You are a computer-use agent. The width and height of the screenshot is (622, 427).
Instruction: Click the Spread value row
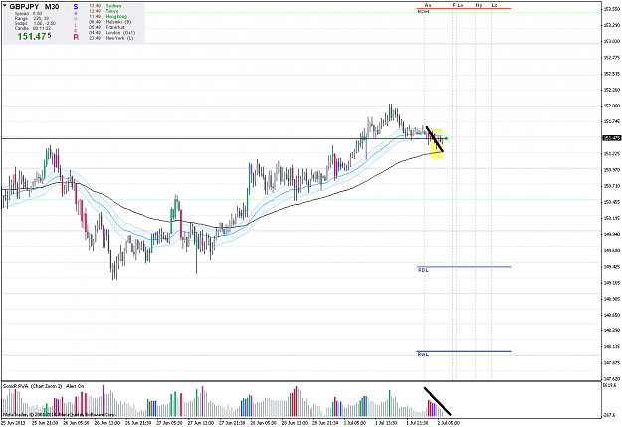pyautogui.click(x=28, y=14)
